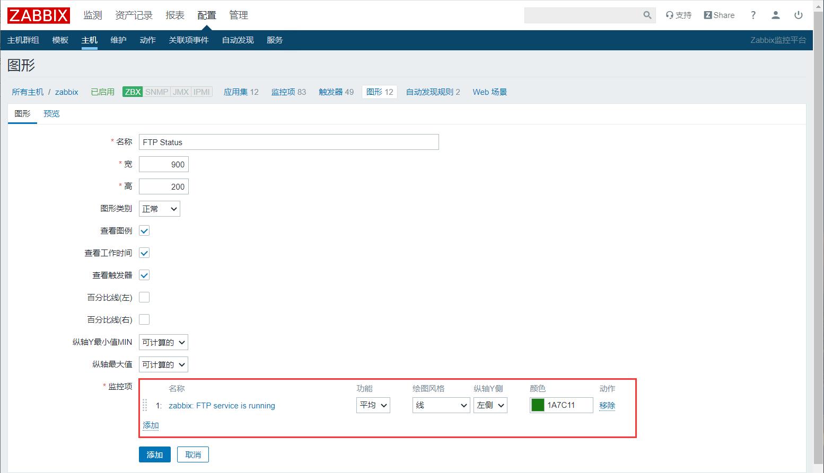Viewport: 824px width, 473px height.
Task: Open the 绘图风格 线 dropdown
Action: 441,405
